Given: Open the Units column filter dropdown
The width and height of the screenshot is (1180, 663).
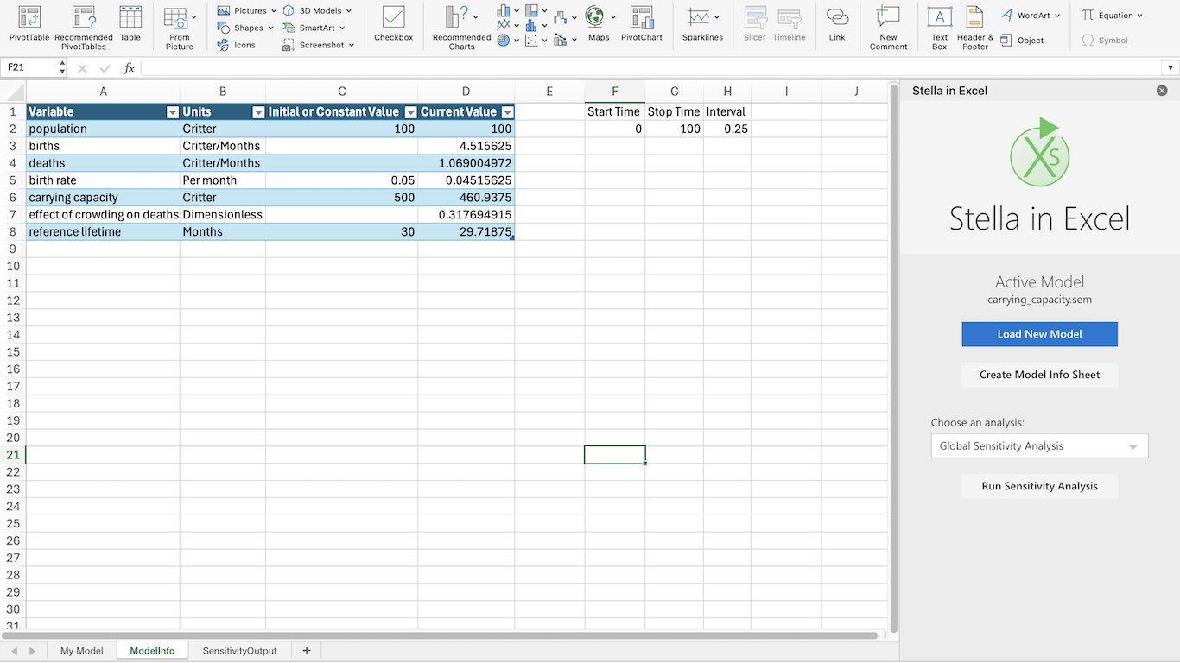Looking at the screenshot, I should pos(258,112).
